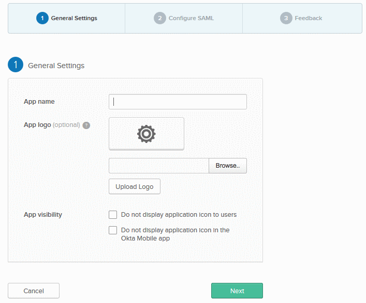Go to the Configure SAML step tab

pyautogui.click(x=184, y=18)
